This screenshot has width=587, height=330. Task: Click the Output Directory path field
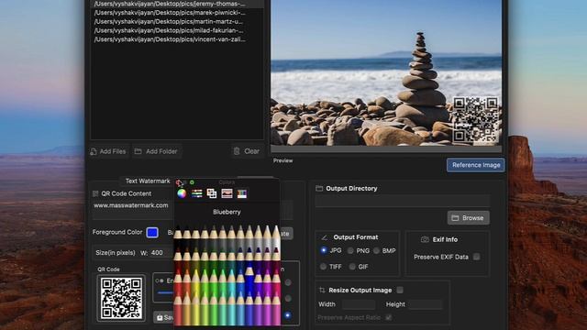(403, 201)
